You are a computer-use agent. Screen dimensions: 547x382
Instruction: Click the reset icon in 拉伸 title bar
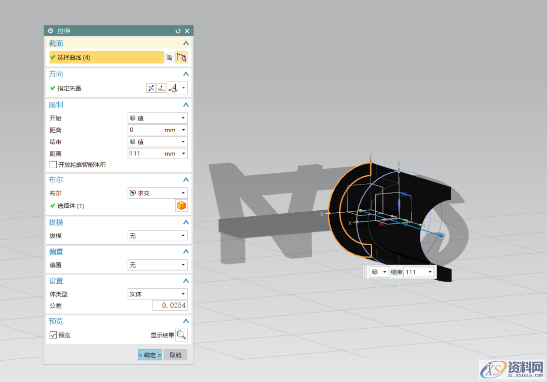178,31
